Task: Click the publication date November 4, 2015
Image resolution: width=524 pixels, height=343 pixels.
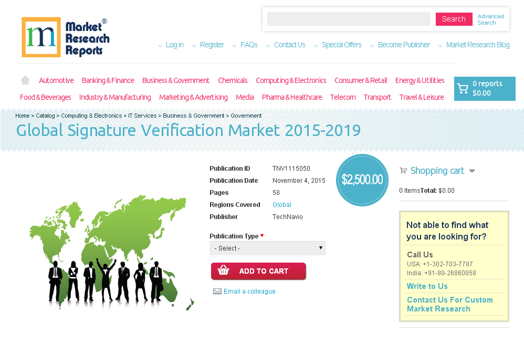Action: tap(299, 181)
